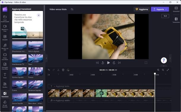Open the Modelli sidebar tab

pyautogui.click(x=5, y=38)
